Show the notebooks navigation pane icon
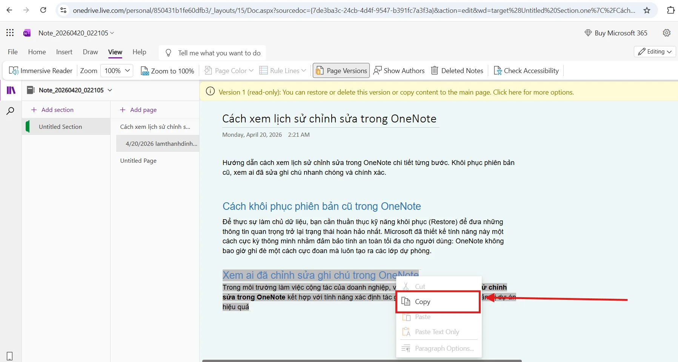 (x=11, y=90)
